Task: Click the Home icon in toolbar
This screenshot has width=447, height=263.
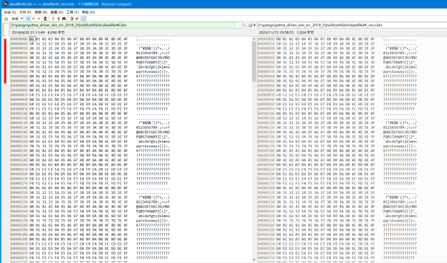Action: (x=5, y=18)
